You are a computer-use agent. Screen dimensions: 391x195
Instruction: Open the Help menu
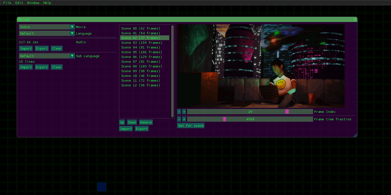47,3
